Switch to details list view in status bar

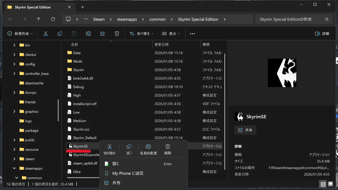(x=323, y=184)
